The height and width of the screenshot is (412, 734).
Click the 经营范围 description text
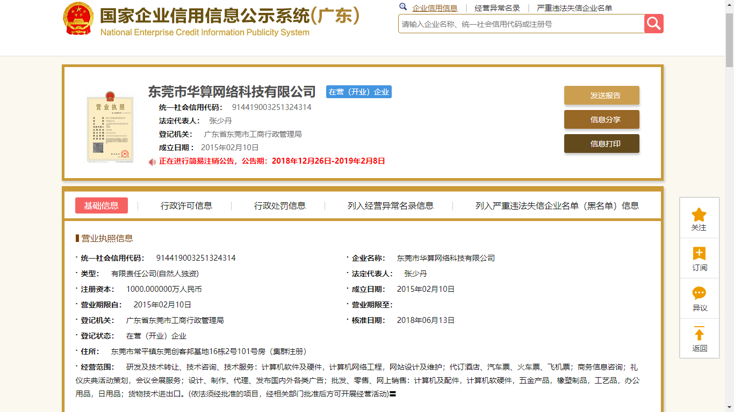[358, 381]
